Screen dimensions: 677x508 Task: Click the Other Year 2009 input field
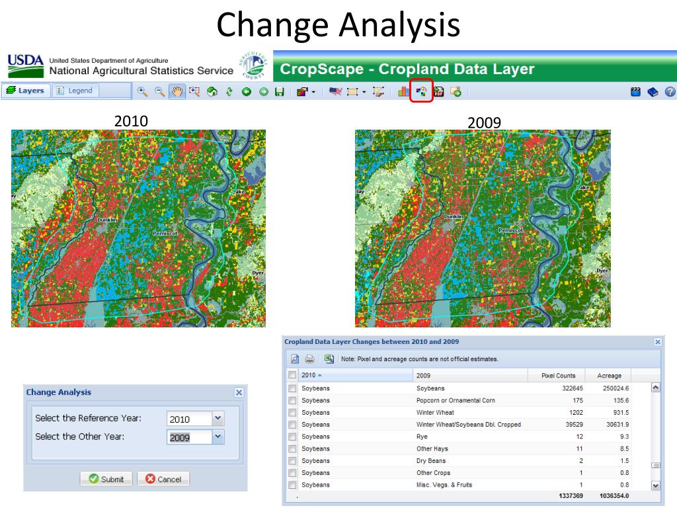click(189, 437)
